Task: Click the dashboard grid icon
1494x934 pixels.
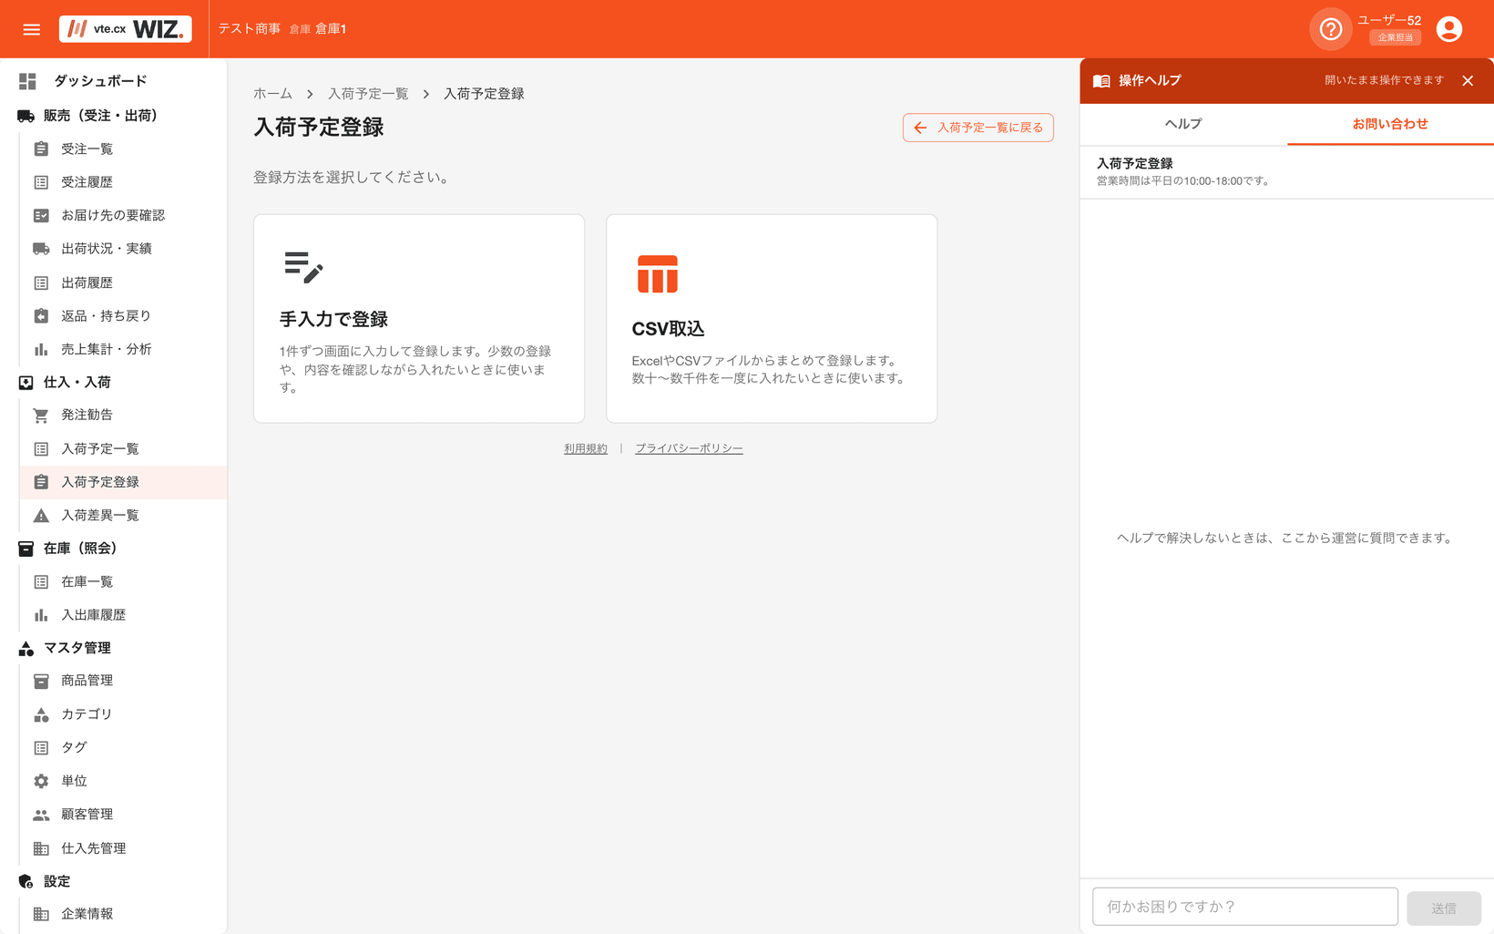Action: pyautogui.click(x=27, y=81)
